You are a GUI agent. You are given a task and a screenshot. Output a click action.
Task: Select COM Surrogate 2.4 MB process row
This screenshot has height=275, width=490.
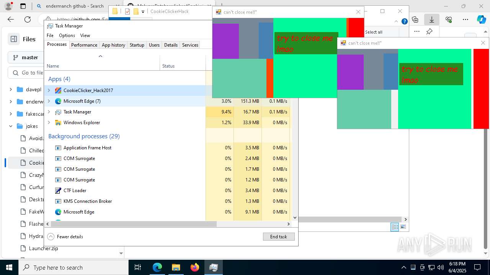168,159
